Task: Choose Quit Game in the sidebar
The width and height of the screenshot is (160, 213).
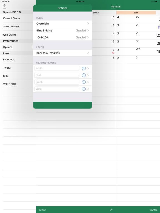Action: [9, 34]
